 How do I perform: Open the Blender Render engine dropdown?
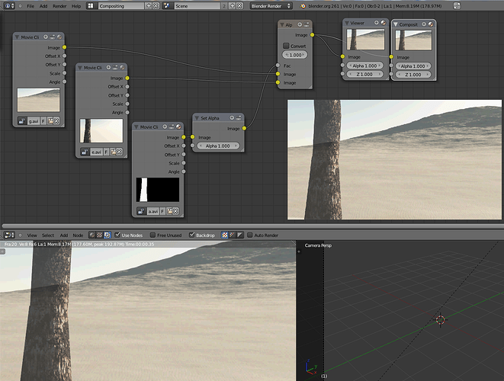271,6
